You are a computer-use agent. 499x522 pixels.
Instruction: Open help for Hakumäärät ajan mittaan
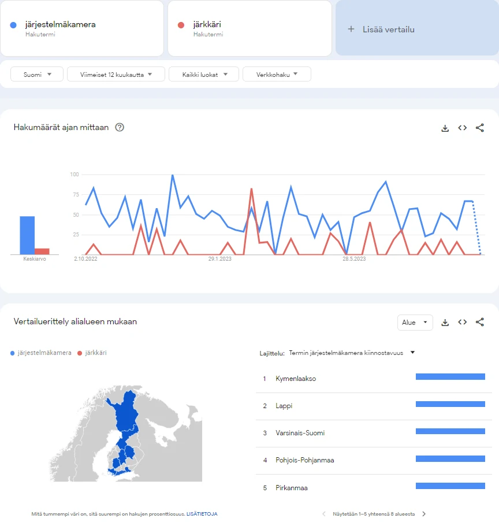(x=120, y=128)
